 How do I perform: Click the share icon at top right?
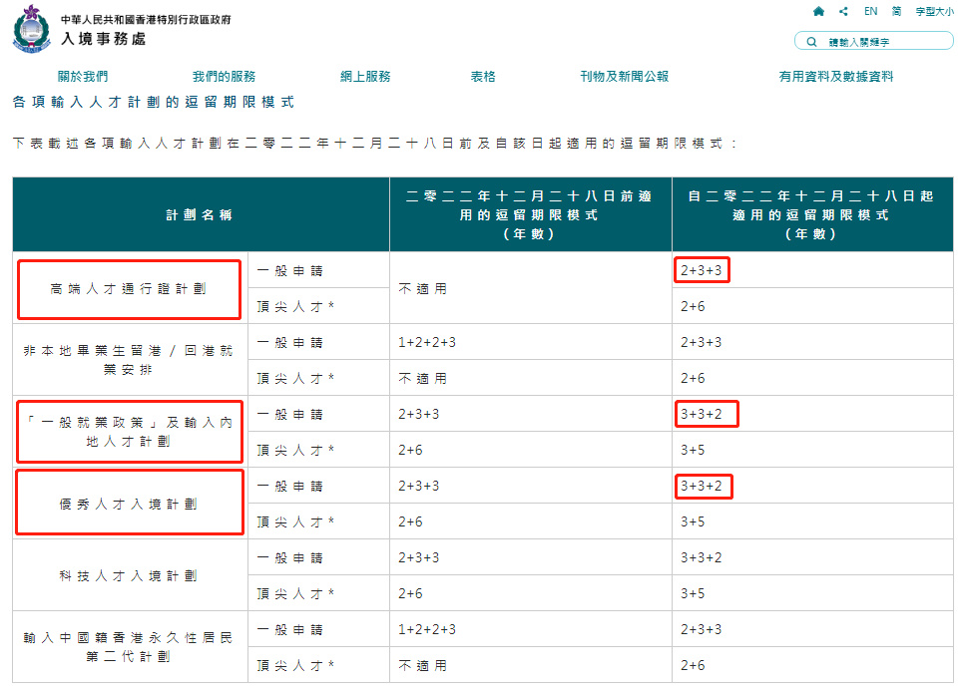844,11
